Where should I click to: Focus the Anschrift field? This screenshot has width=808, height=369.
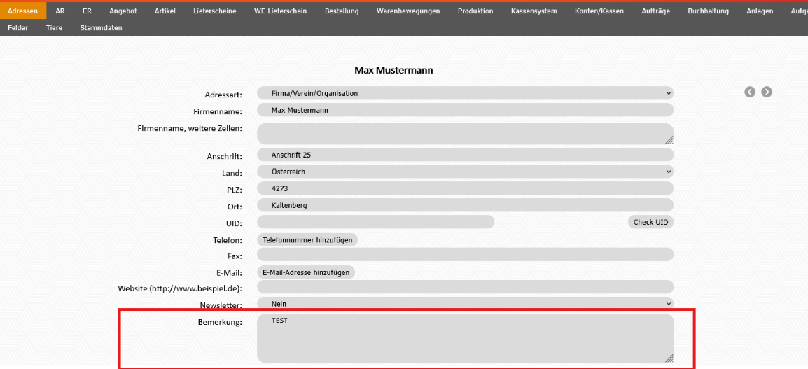[x=466, y=155]
